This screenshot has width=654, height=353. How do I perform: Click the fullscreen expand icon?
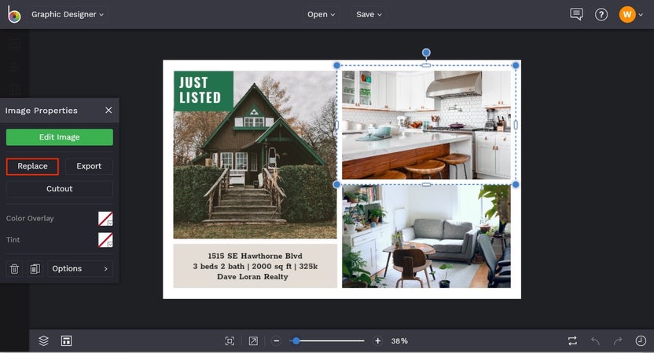(x=253, y=341)
